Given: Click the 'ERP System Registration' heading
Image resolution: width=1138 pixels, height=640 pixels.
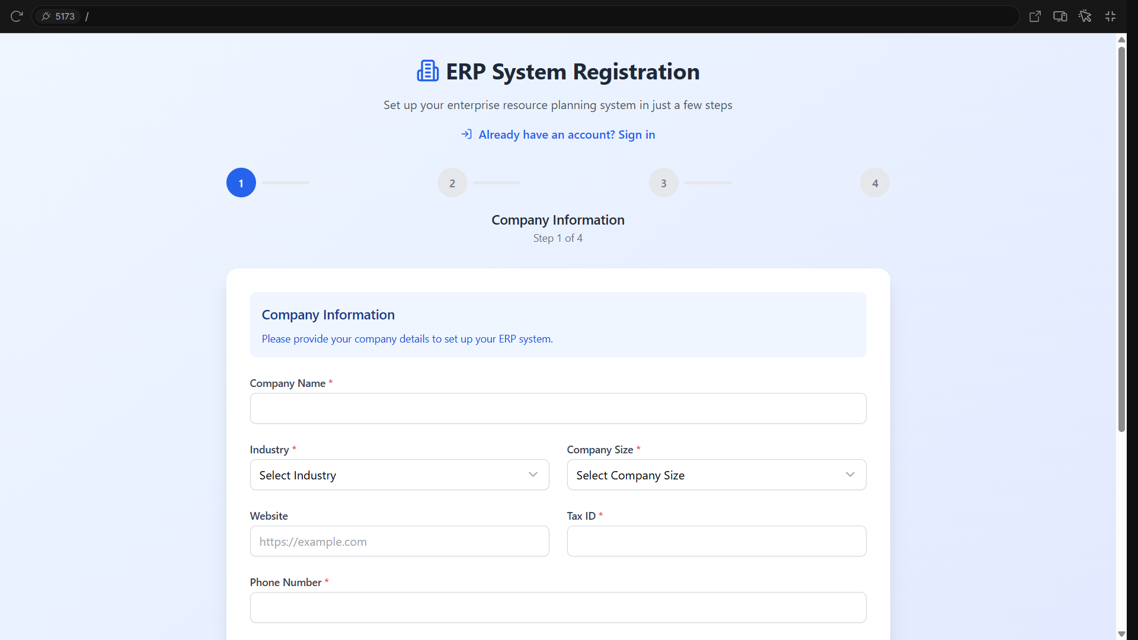Looking at the screenshot, I should 573,72.
